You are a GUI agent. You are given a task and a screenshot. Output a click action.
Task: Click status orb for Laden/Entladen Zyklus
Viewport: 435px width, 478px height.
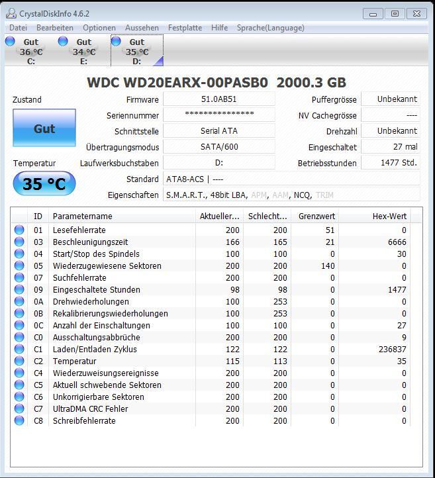pyautogui.click(x=19, y=349)
